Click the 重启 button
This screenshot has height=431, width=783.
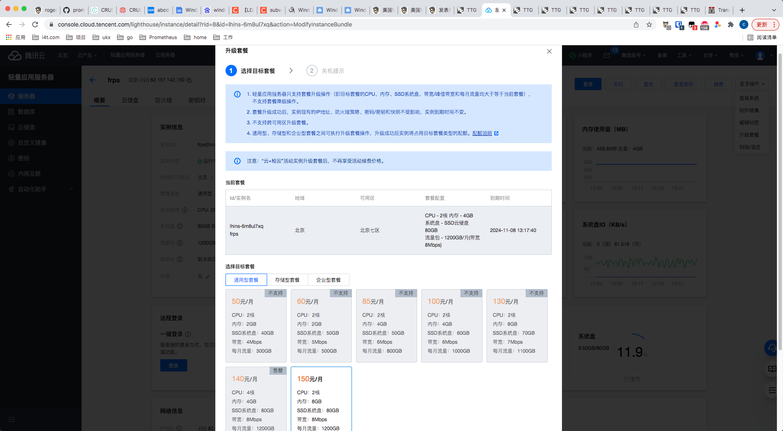click(648, 84)
